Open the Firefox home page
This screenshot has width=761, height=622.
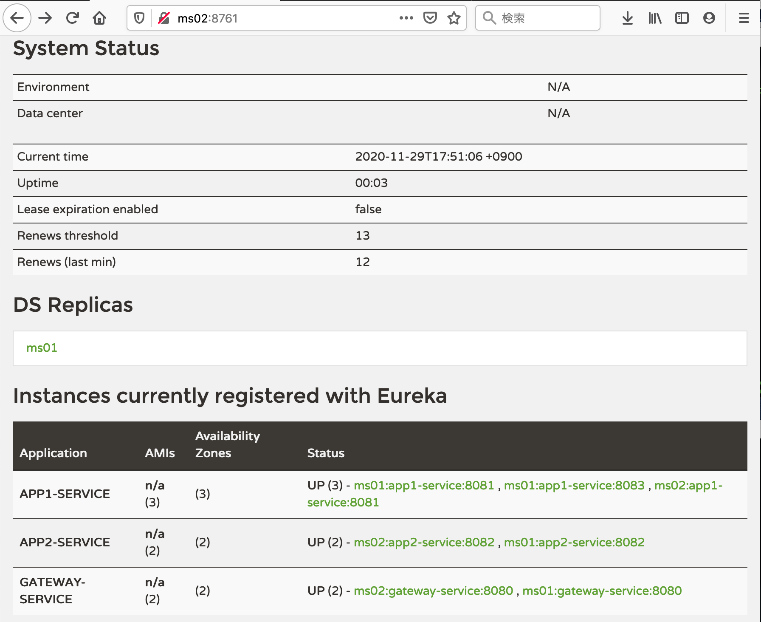coord(99,18)
